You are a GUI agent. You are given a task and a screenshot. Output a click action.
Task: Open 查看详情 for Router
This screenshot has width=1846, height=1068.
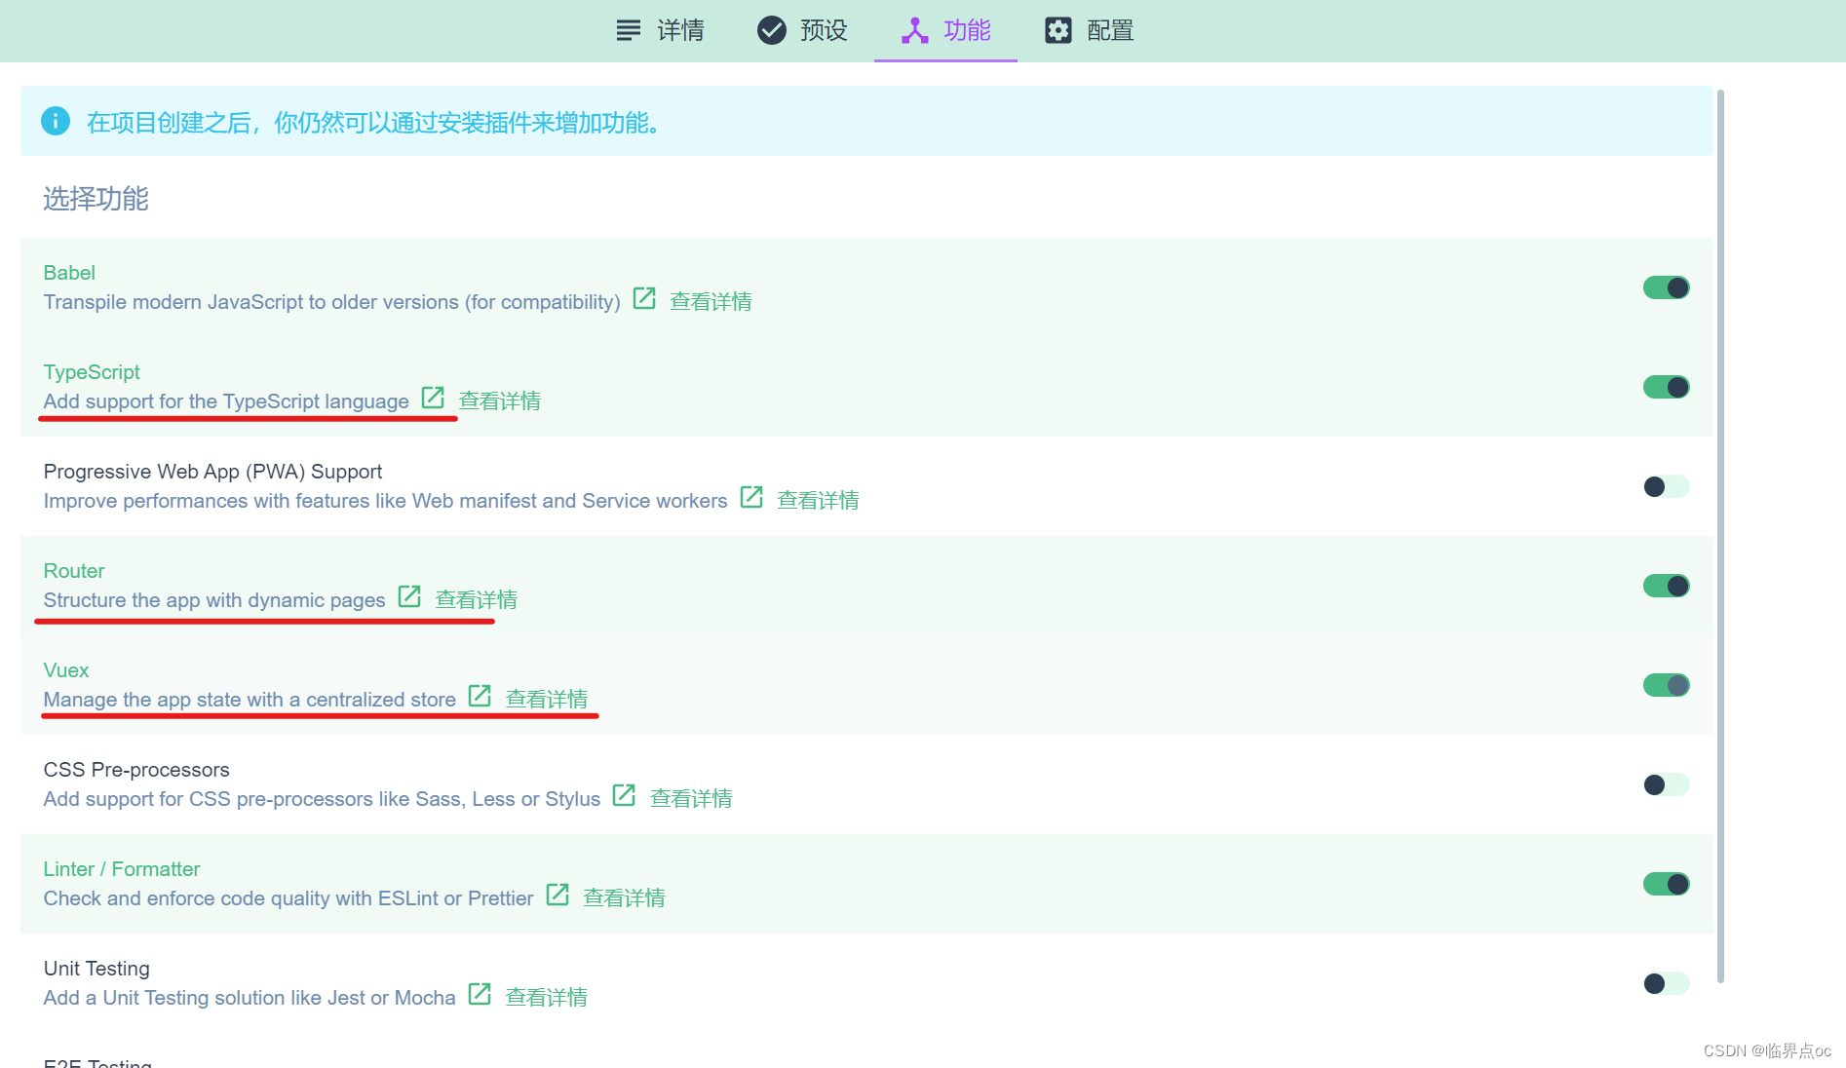point(476,600)
